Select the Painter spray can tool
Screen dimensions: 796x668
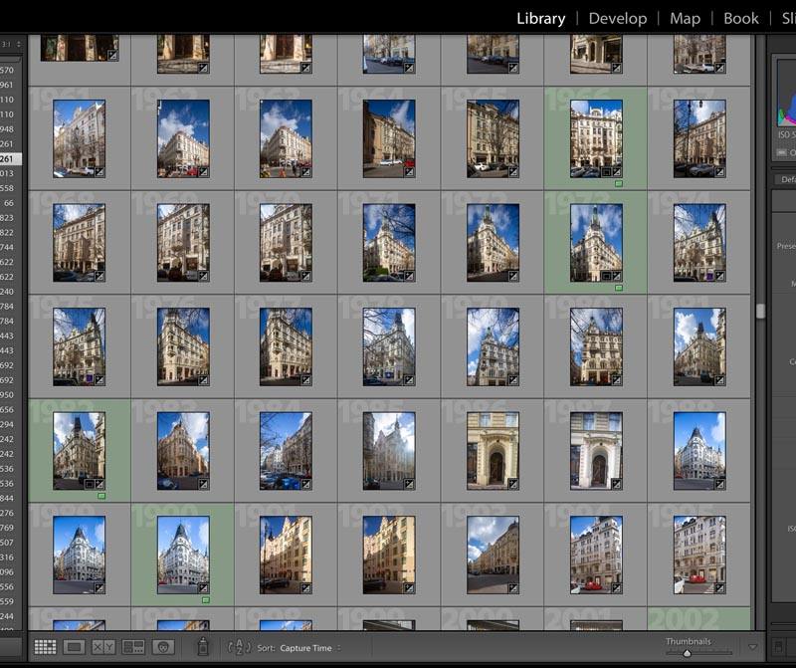click(x=203, y=646)
